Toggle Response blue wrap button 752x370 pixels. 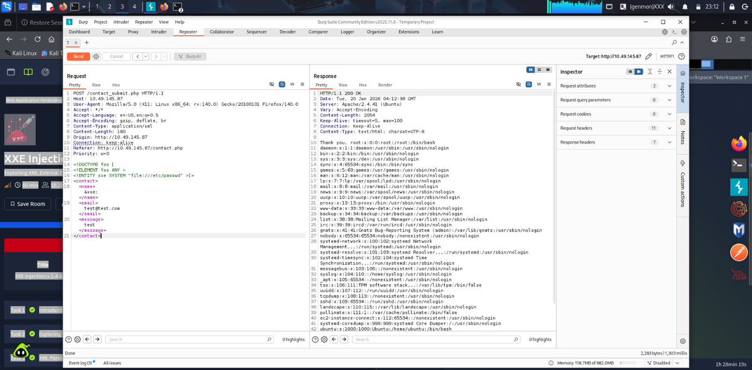(x=529, y=85)
